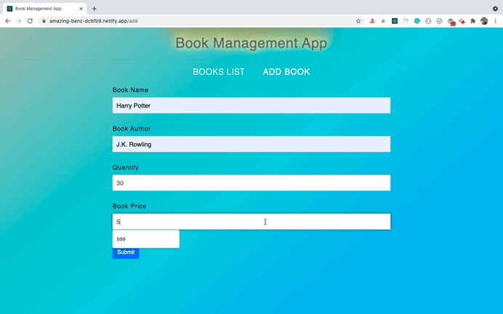Open the red shapes extension icon

coord(462,21)
